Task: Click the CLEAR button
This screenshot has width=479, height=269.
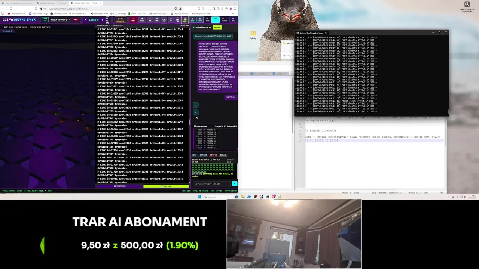Action: (x=223, y=155)
